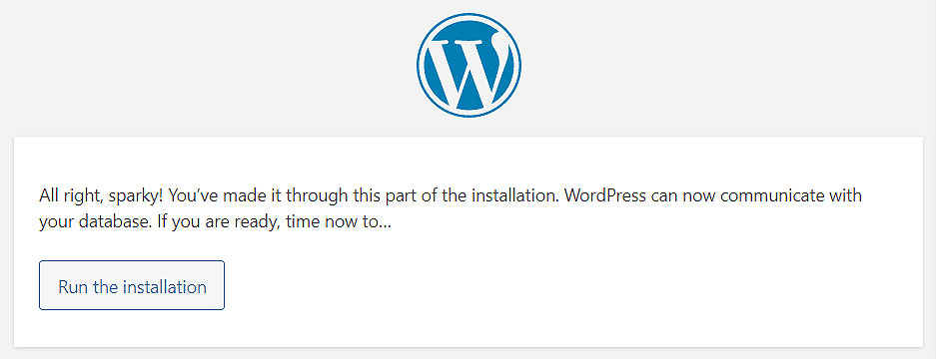Click the word "installation" on the button label

(x=164, y=287)
